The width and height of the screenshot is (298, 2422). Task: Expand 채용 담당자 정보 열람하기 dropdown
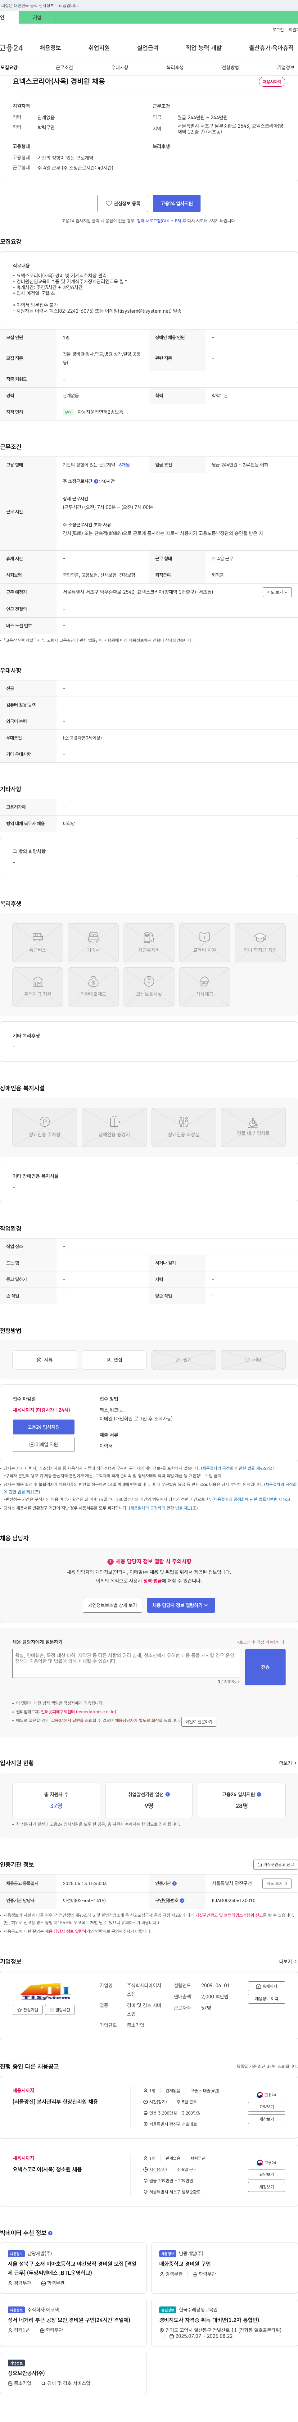tap(180, 1605)
